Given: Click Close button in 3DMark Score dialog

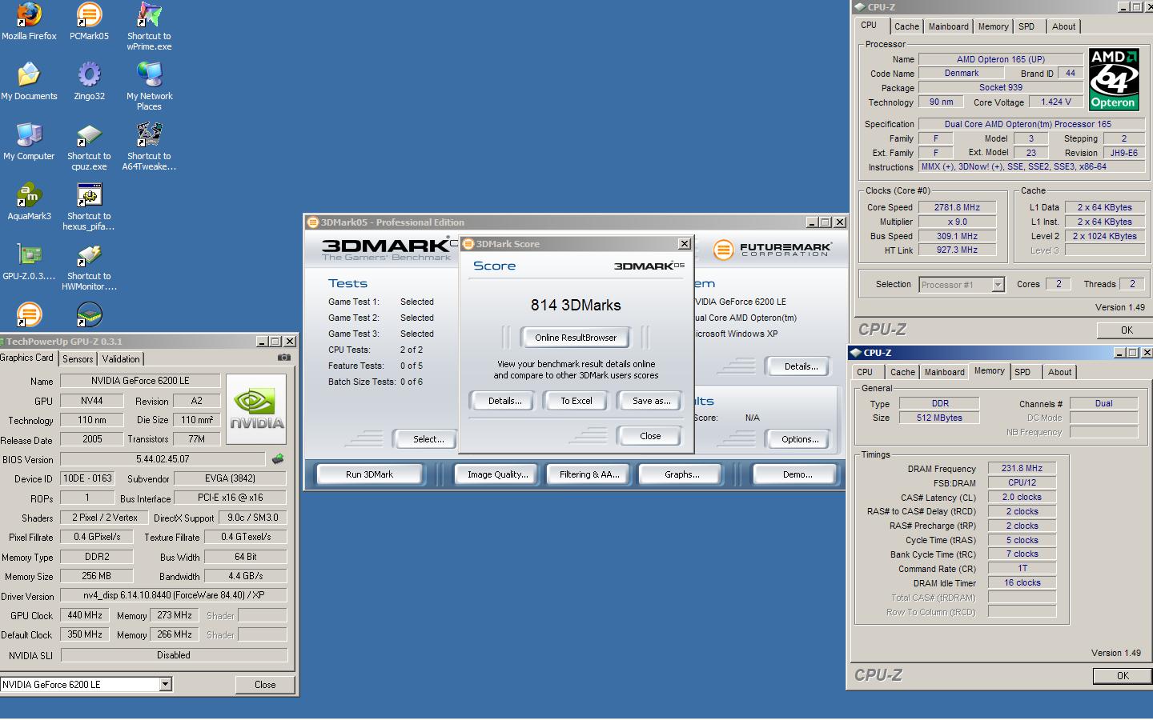Looking at the screenshot, I should click(x=650, y=436).
